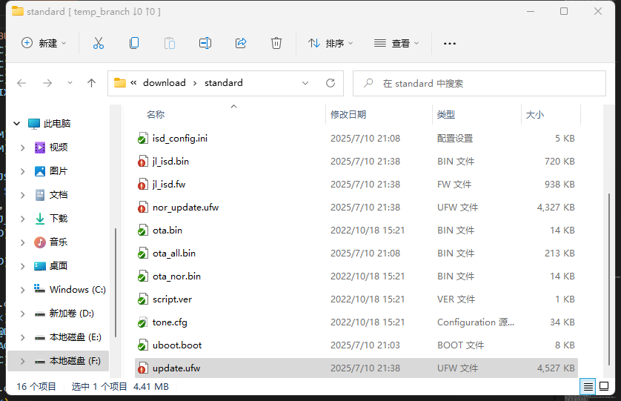The height and width of the screenshot is (401, 621).
Task: Select the jl_isd.bin file
Action: tap(356, 162)
